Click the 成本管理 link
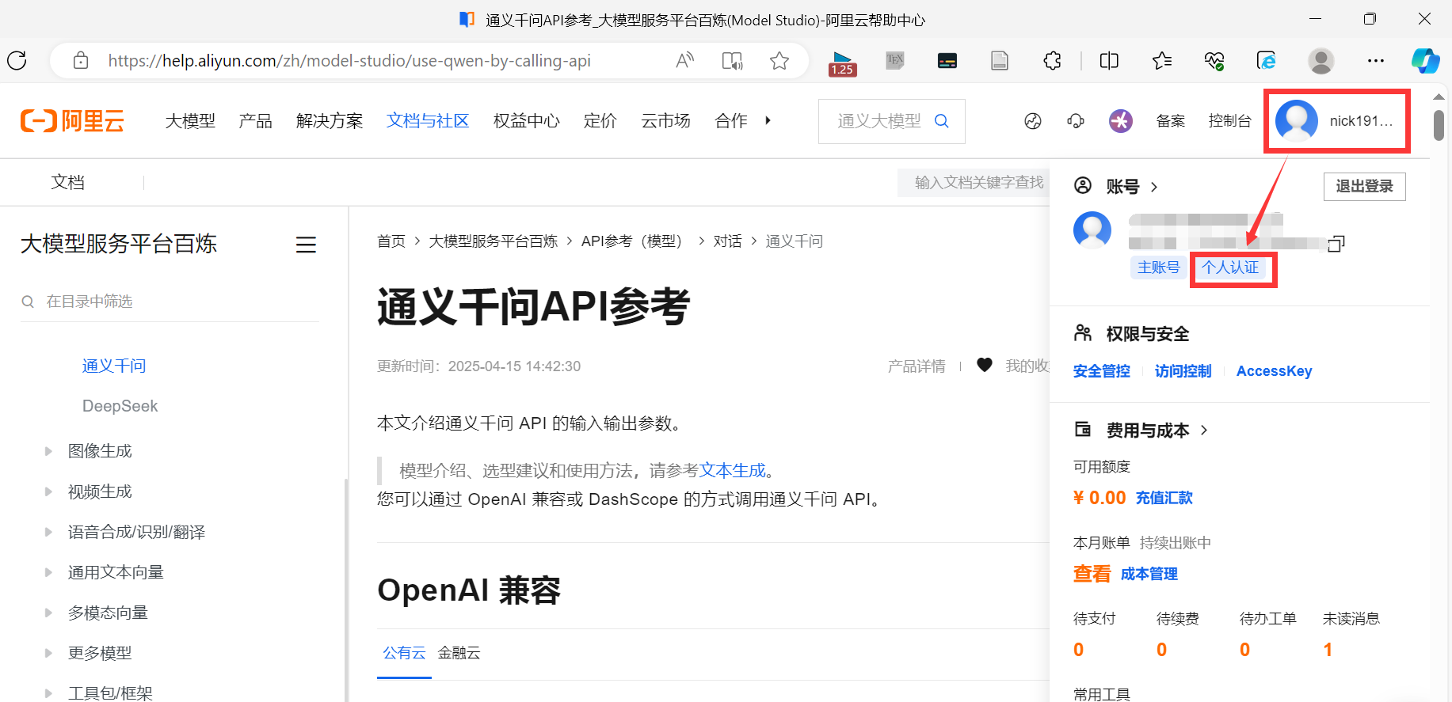This screenshot has width=1452, height=702. [1149, 574]
